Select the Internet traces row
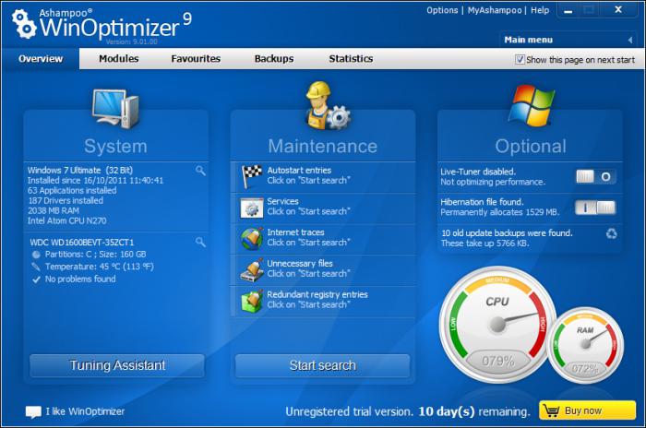Image resolution: width=646 pixels, height=428 pixels. point(323,239)
